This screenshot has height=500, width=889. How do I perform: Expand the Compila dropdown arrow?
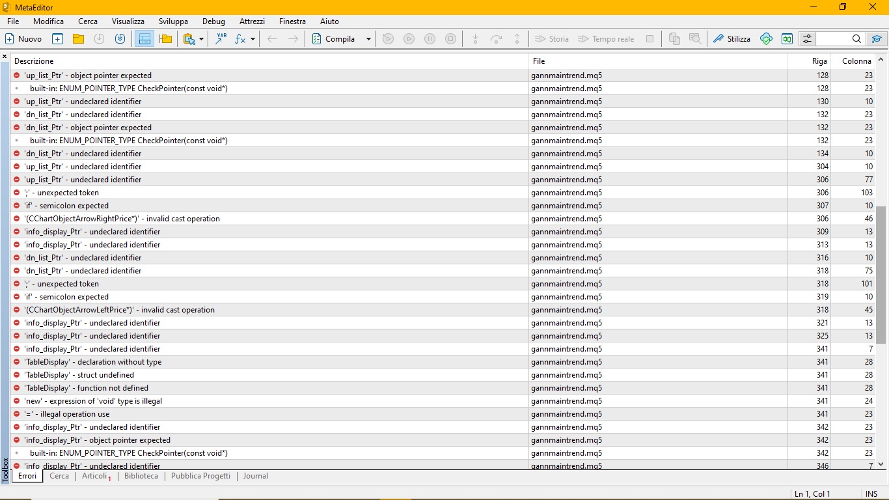point(368,39)
